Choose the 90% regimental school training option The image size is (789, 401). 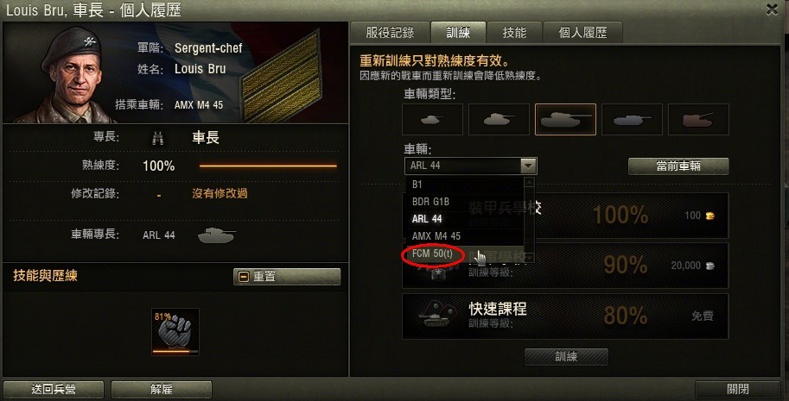(x=565, y=266)
